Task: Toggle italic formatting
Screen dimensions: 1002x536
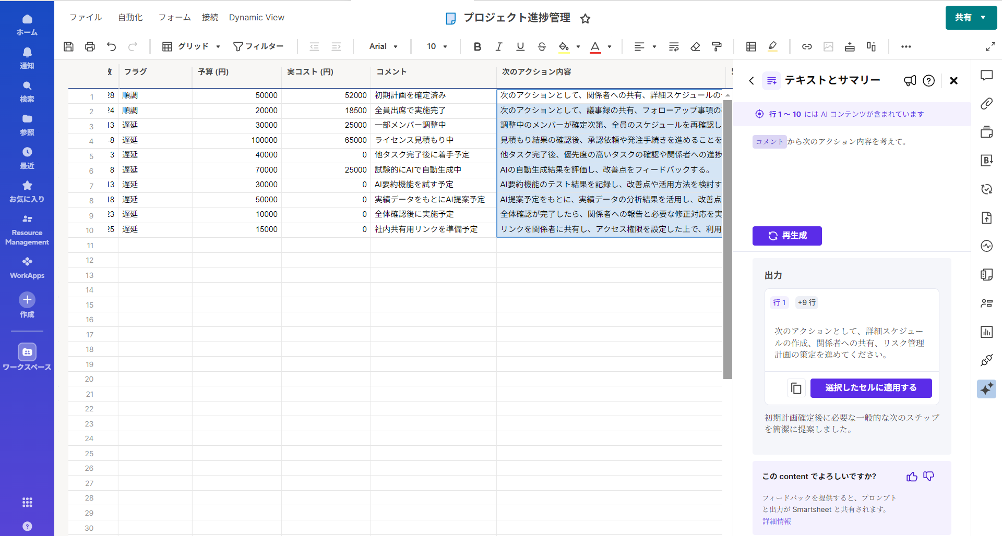Action: [498, 46]
